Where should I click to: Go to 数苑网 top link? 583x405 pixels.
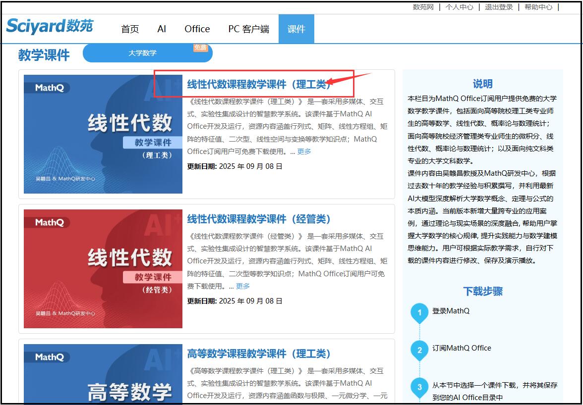tap(423, 7)
